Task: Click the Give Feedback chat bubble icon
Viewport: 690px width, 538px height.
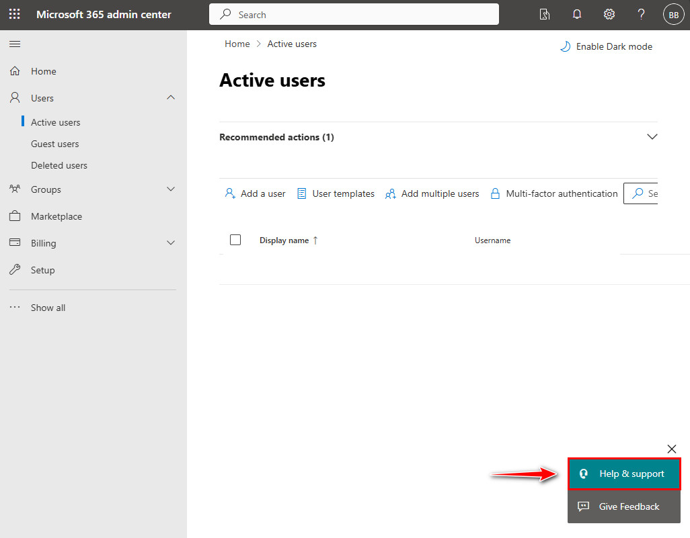Action: coord(584,506)
